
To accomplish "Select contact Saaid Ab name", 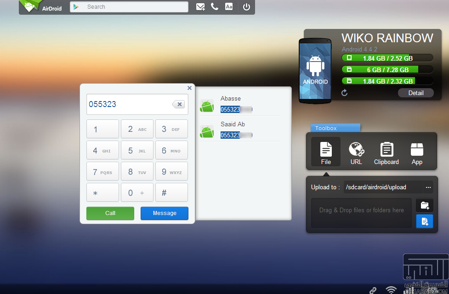I will 233,124.
